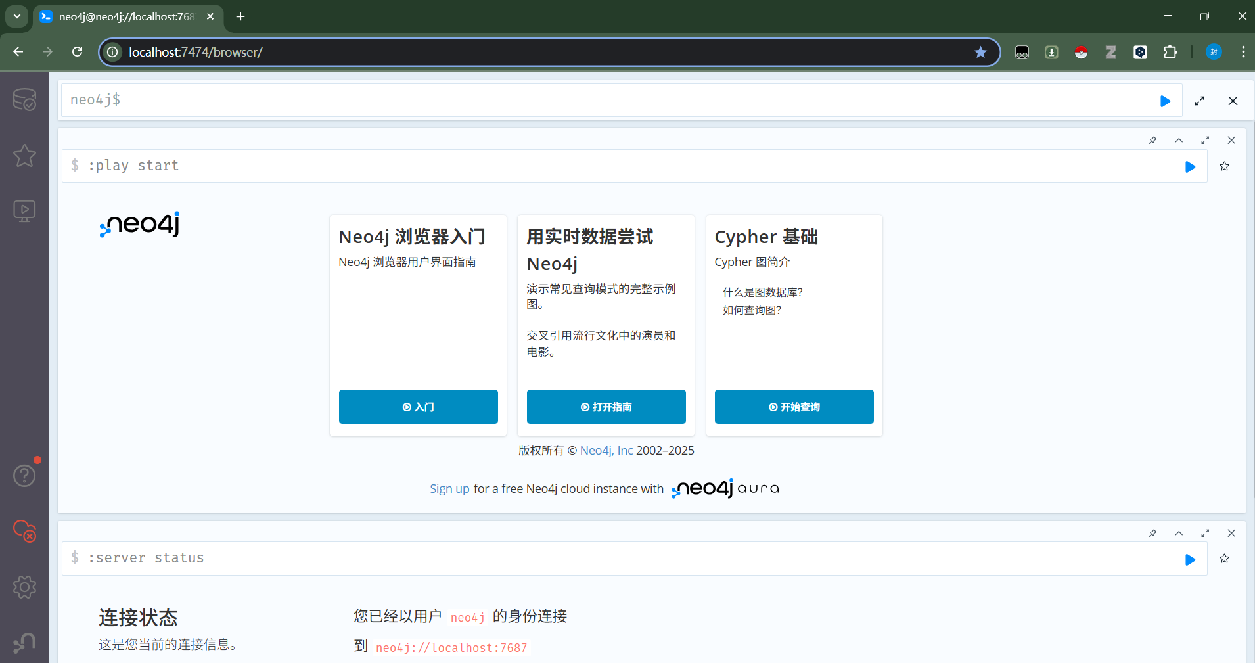Rerun the :server status command
The height and width of the screenshot is (663, 1255).
point(1190,560)
